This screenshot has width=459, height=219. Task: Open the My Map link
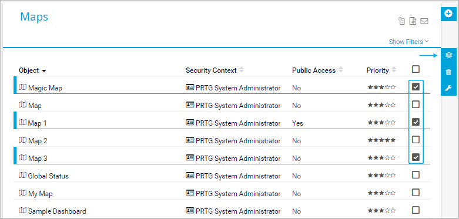click(x=41, y=194)
